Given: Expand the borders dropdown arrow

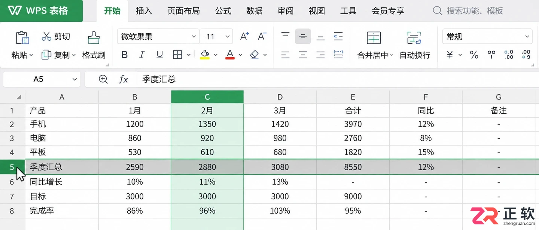Looking at the screenshot, I should [188, 55].
